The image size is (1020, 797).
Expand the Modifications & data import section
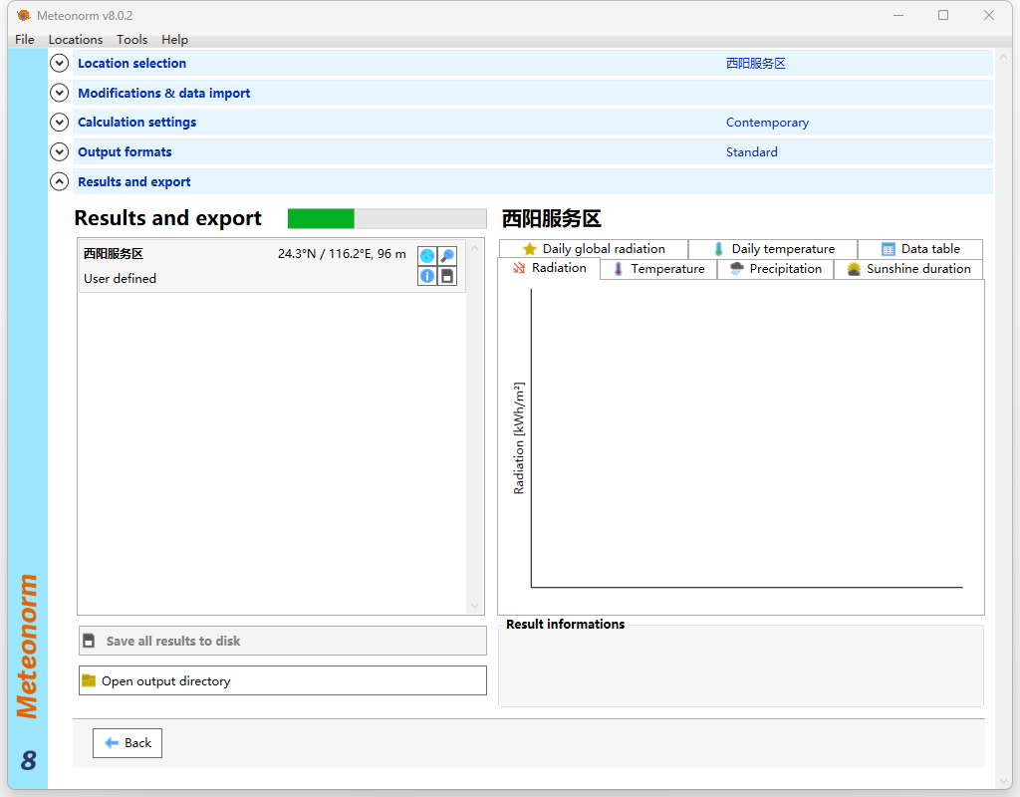pyautogui.click(x=59, y=93)
